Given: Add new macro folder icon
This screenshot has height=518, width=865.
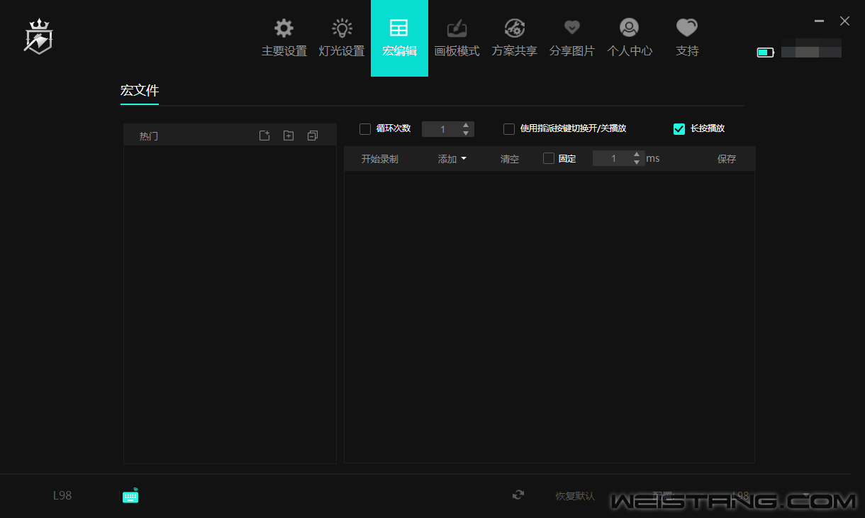Looking at the screenshot, I should point(289,136).
